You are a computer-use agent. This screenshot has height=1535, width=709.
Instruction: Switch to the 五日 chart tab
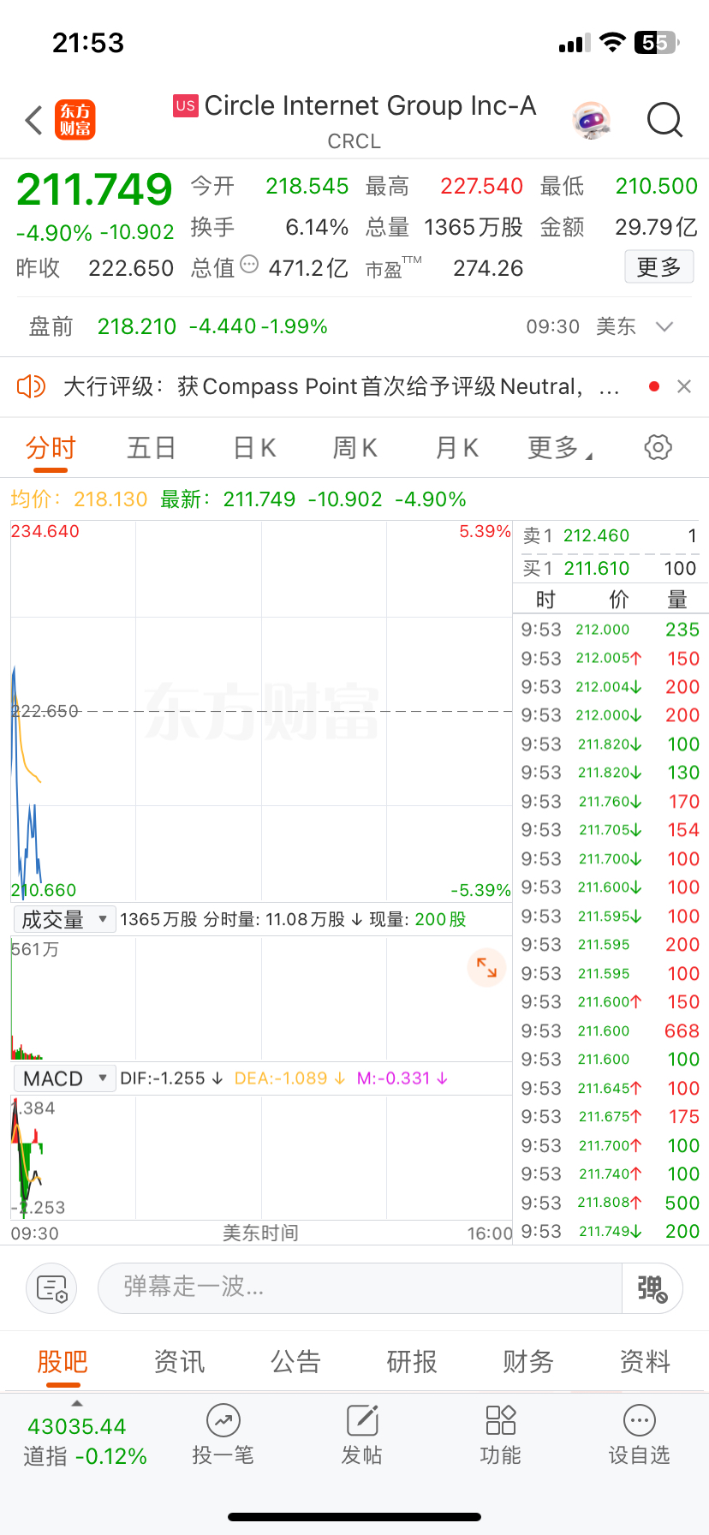[152, 447]
